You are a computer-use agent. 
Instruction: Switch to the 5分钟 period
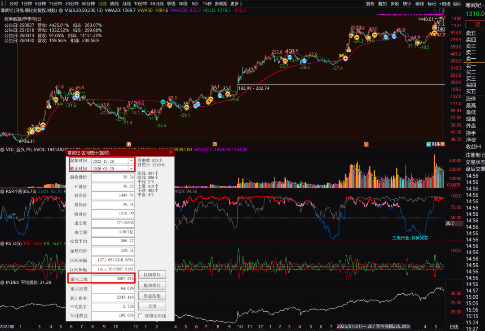pyautogui.click(x=40, y=4)
